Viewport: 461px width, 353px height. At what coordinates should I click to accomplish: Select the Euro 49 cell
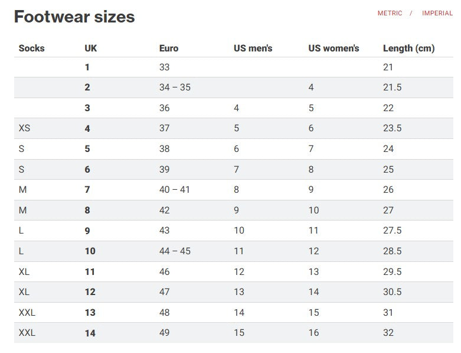(x=164, y=333)
